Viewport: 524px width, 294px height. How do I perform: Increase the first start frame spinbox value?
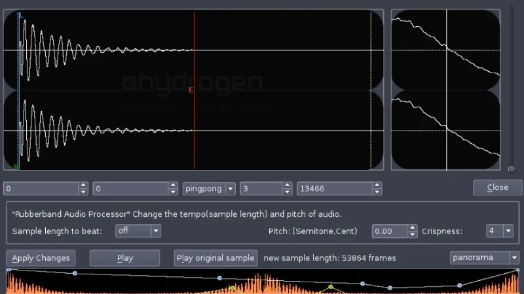(83, 186)
